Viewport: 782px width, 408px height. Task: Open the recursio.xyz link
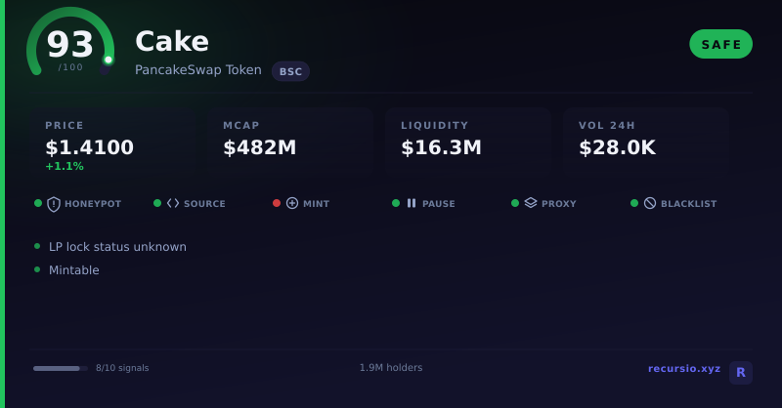683,369
